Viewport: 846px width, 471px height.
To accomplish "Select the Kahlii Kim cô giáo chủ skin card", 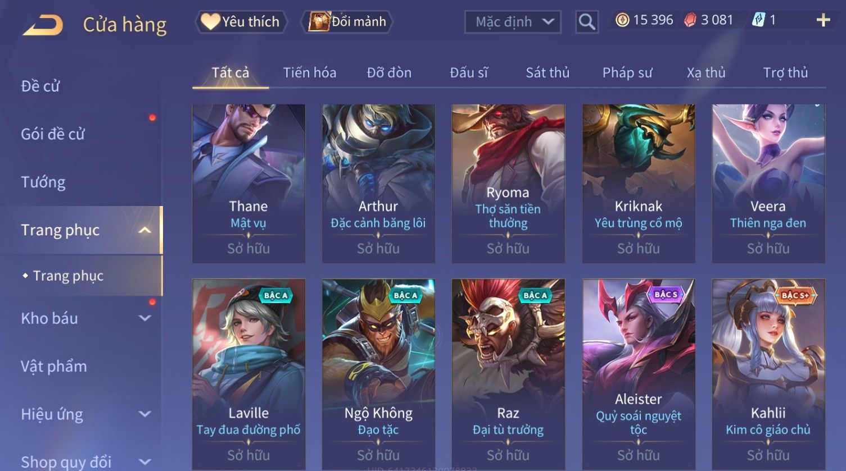I will 768,373.
